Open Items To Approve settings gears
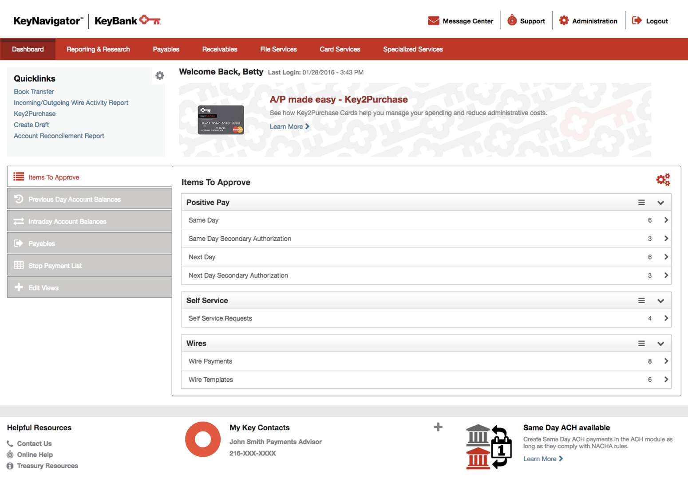The height and width of the screenshot is (482, 688). coord(663,180)
